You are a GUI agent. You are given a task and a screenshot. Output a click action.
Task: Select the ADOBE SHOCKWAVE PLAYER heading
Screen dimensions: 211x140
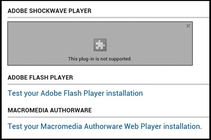pos(49,11)
